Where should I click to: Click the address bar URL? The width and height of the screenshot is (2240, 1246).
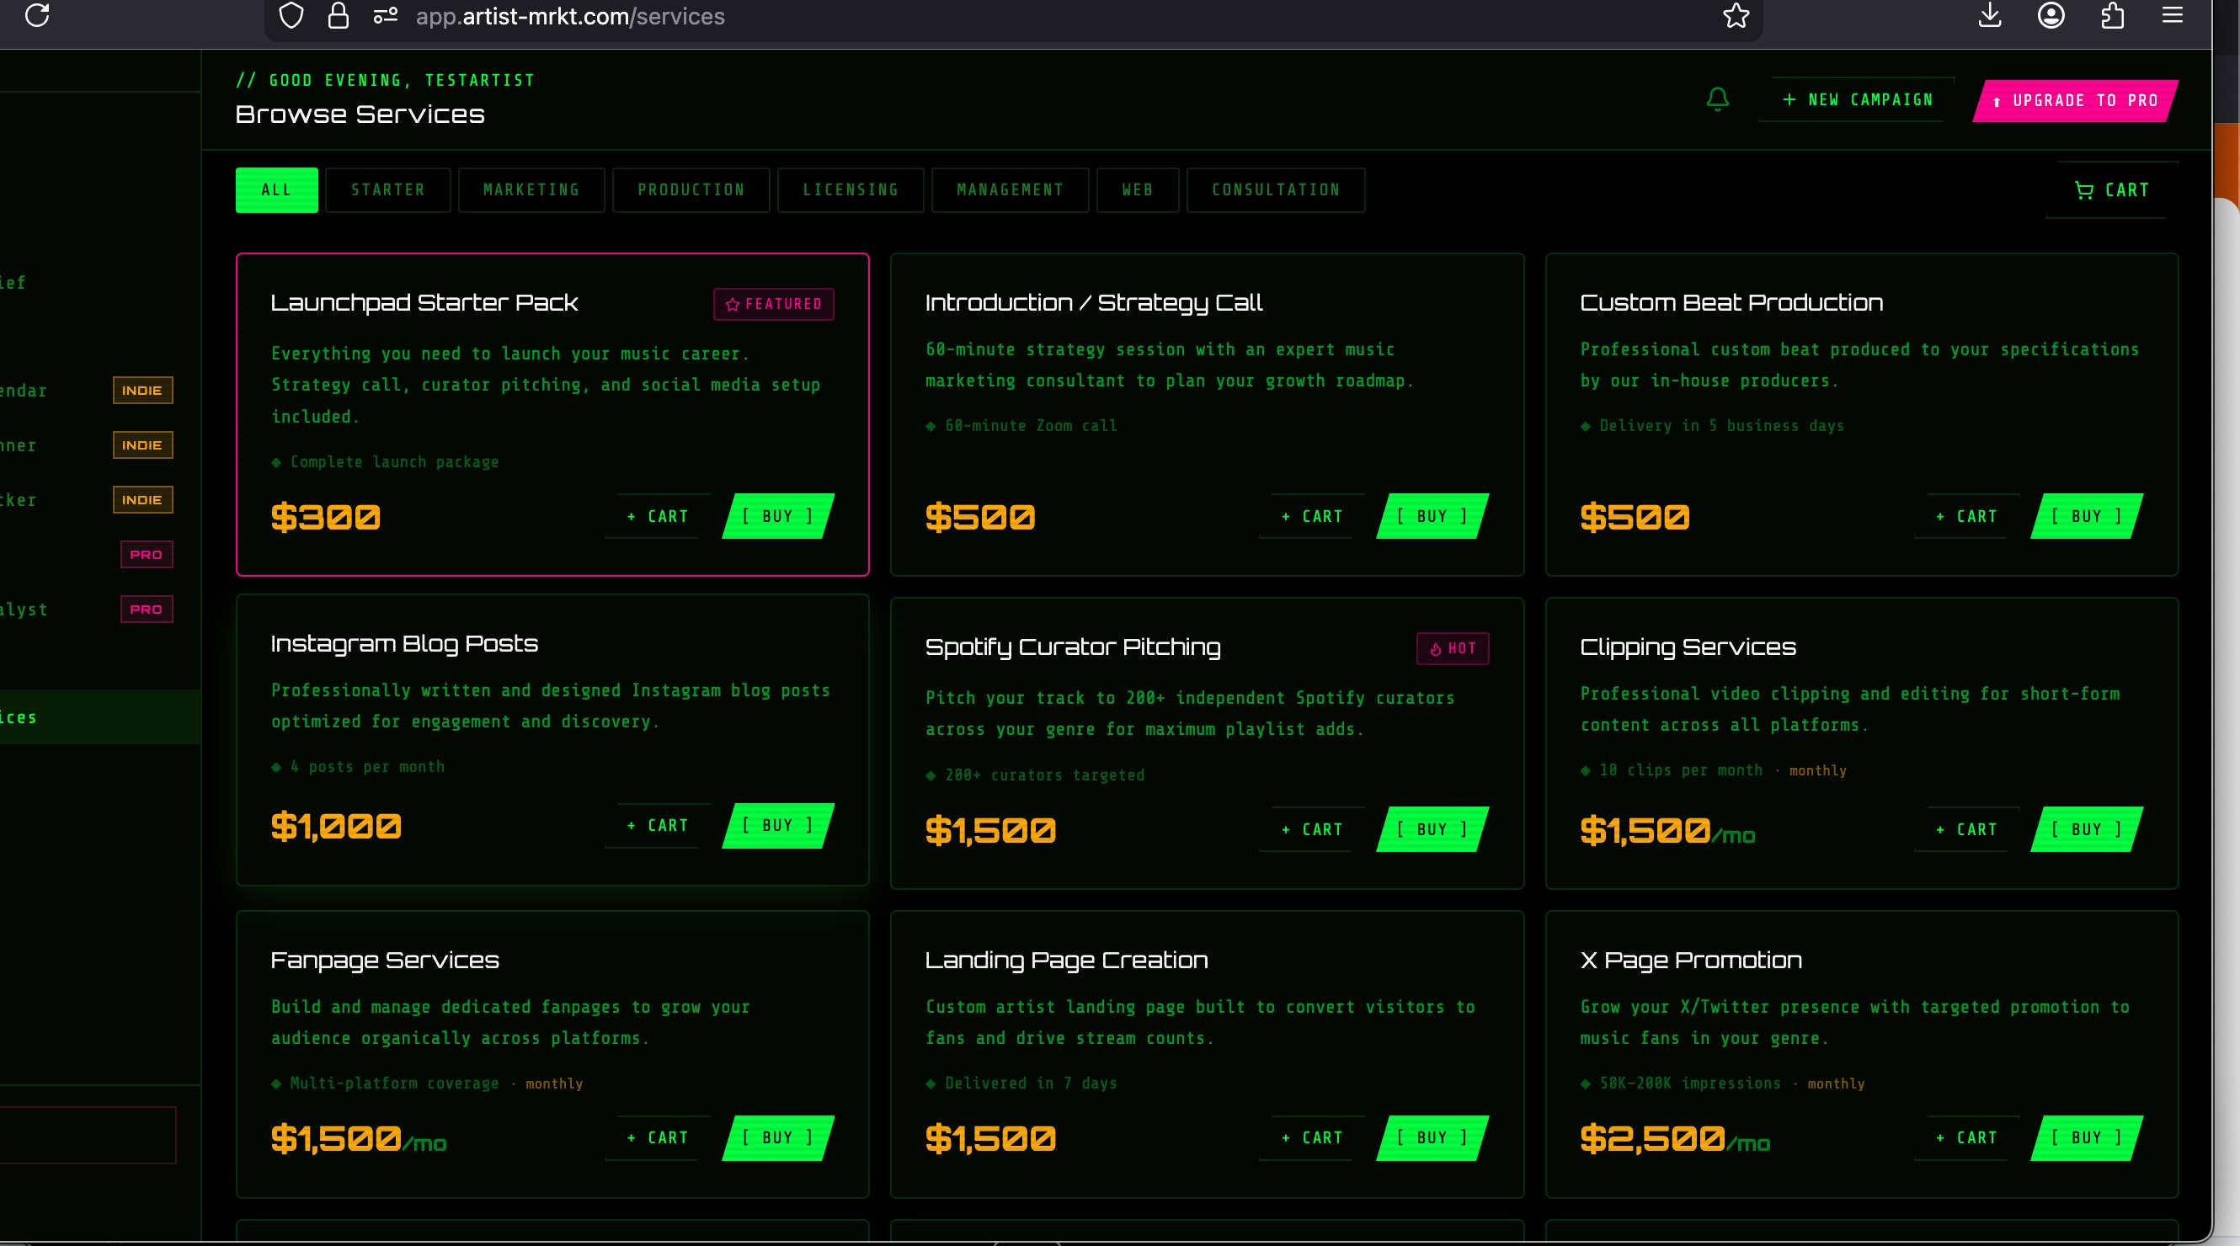click(569, 17)
